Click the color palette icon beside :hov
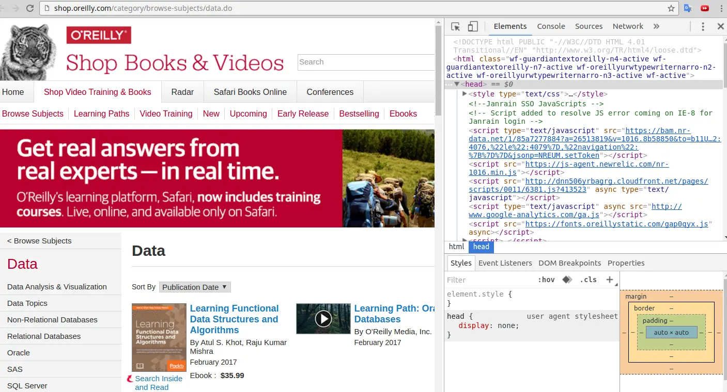727x392 pixels. click(x=567, y=280)
